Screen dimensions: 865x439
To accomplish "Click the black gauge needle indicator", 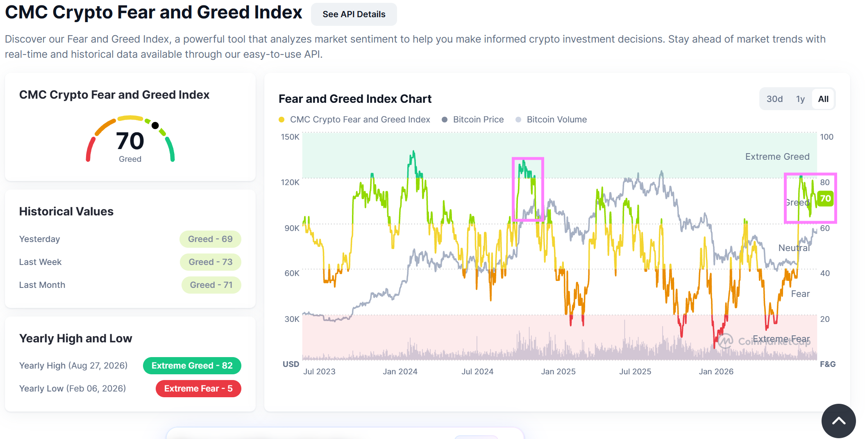I will (155, 125).
